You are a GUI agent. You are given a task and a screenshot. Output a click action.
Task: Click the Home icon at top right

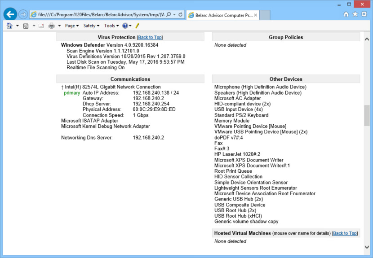tap(346, 14)
